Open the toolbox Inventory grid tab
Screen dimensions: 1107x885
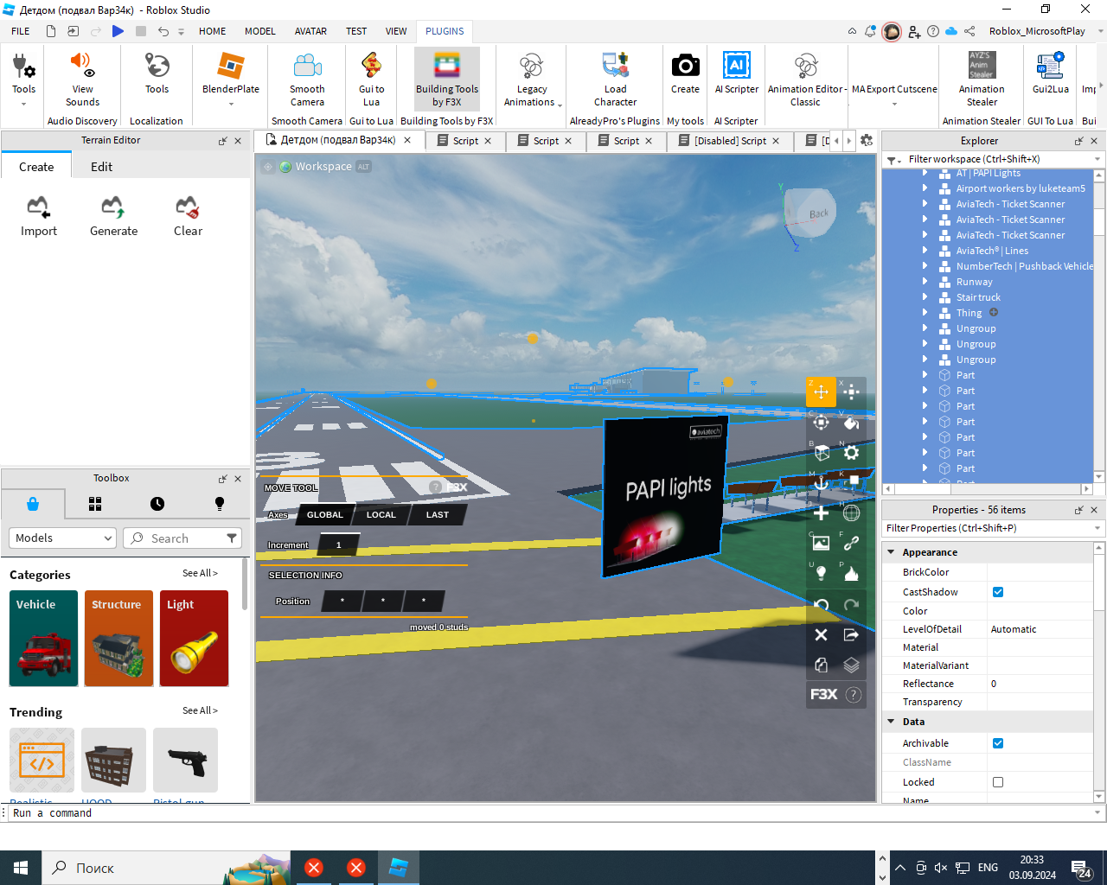(95, 504)
